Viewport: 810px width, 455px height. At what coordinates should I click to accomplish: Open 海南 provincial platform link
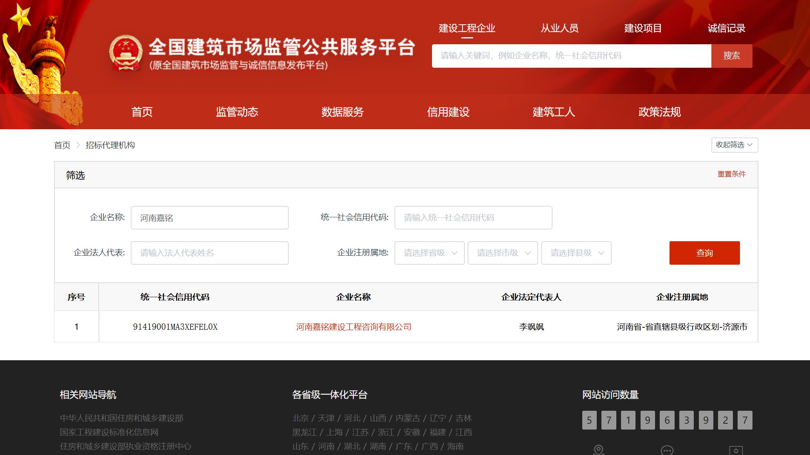coord(455,446)
